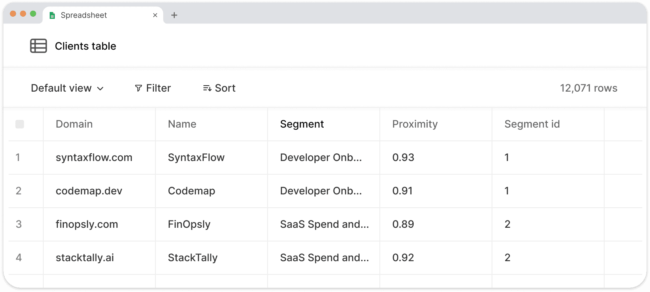The height and width of the screenshot is (292, 650).
Task: Sort by the Segment column header
Action: pyautogui.click(x=302, y=124)
